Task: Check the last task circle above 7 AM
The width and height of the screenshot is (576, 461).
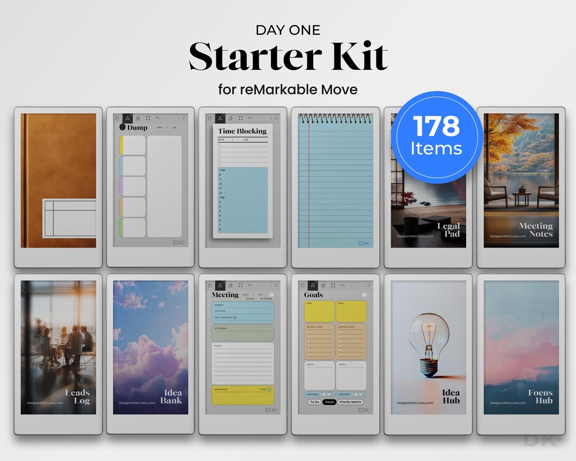Action: pyautogui.click(x=220, y=165)
